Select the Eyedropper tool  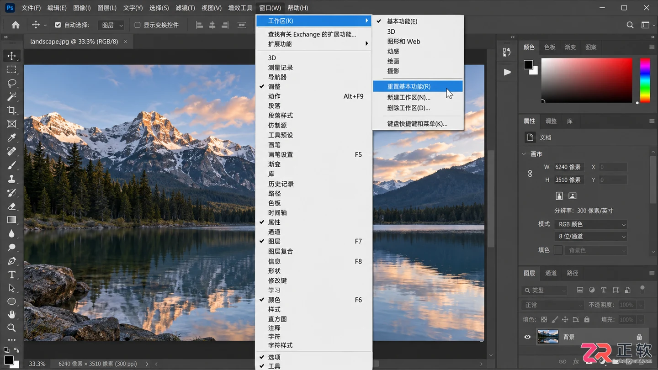coord(12,137)
